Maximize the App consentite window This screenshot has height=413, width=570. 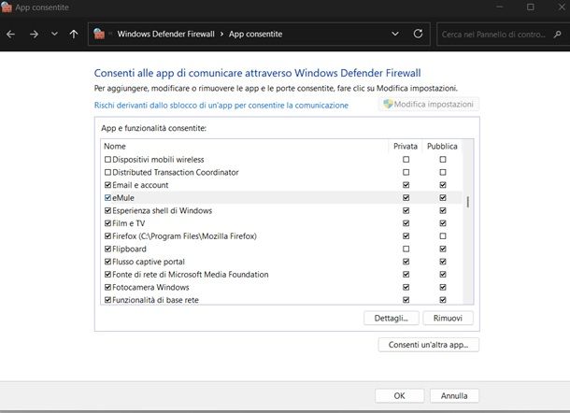pyautogui.click(x=531, y=7)
